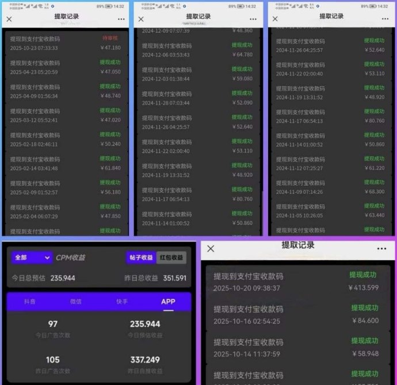Open the 全部 filter dropdown
The image size is (397, 385).
32,257
